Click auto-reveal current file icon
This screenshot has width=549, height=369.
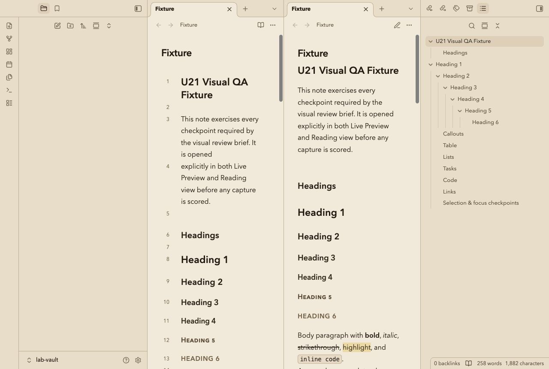tap(96, 26)
